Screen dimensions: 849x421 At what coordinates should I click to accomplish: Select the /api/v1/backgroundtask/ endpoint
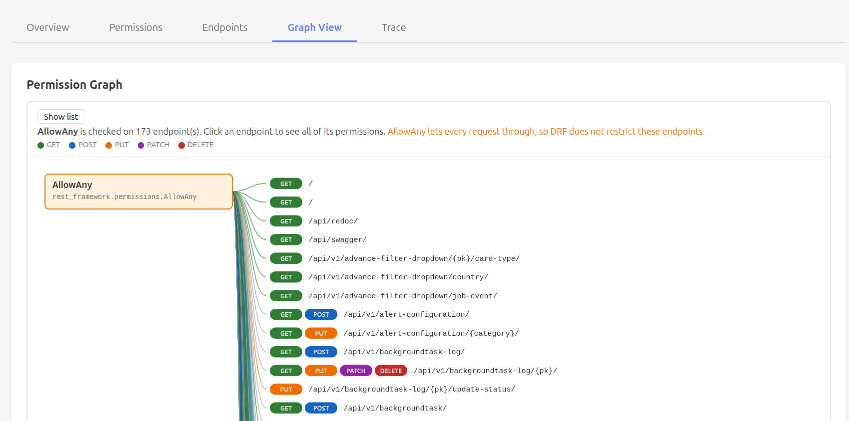[395, 408]
